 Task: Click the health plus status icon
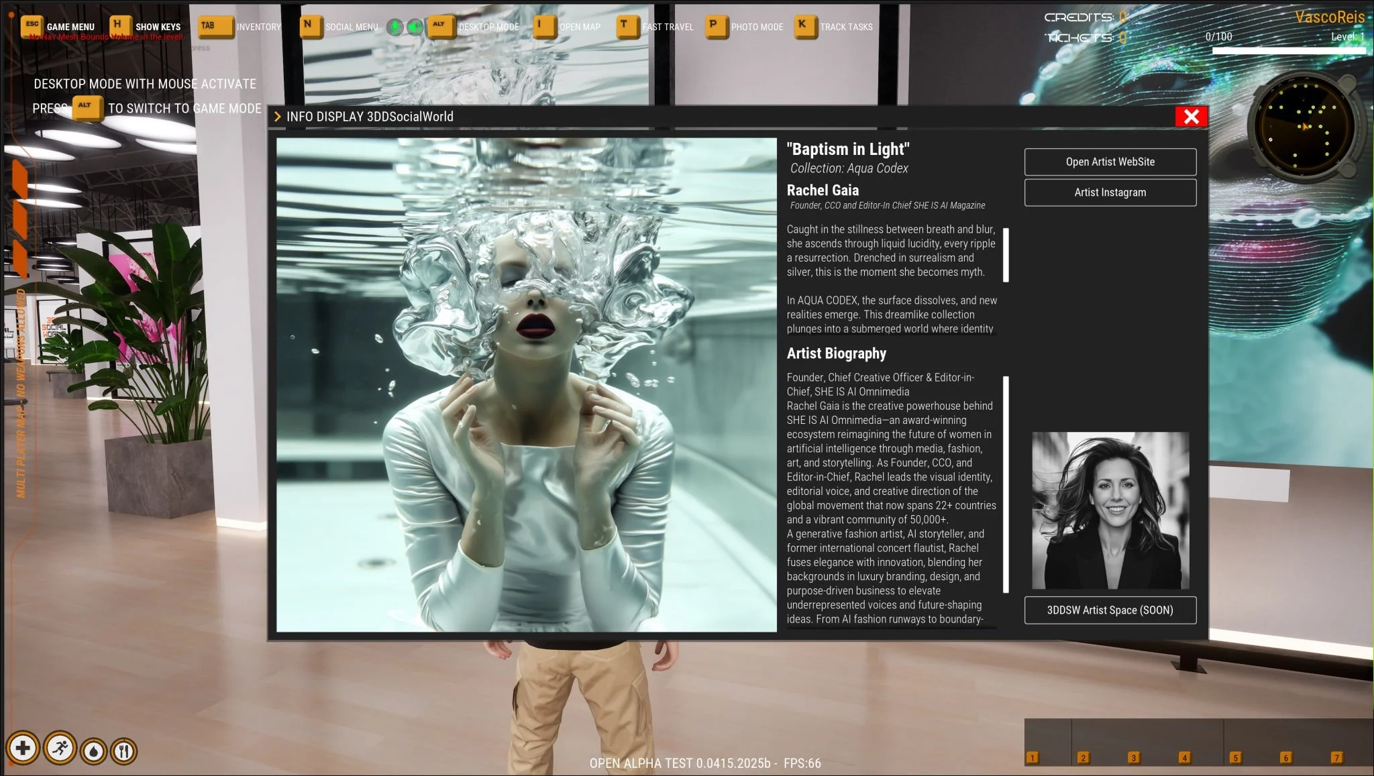(23, 749)
